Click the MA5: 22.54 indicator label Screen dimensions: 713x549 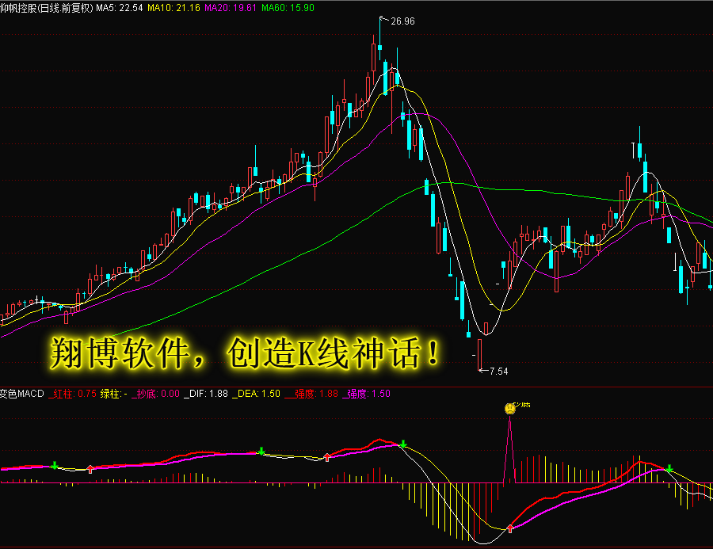click(x=119, y=8)
